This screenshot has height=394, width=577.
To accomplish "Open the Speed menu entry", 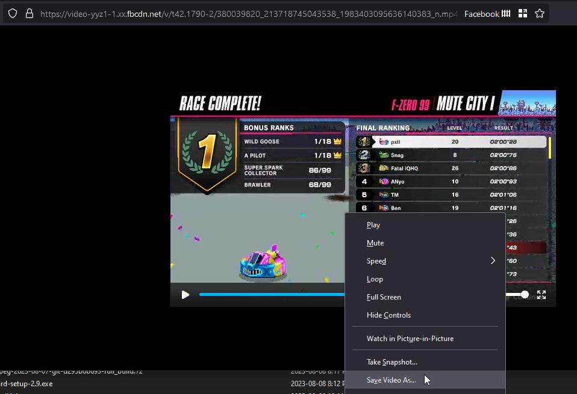I will click(376, 261).
